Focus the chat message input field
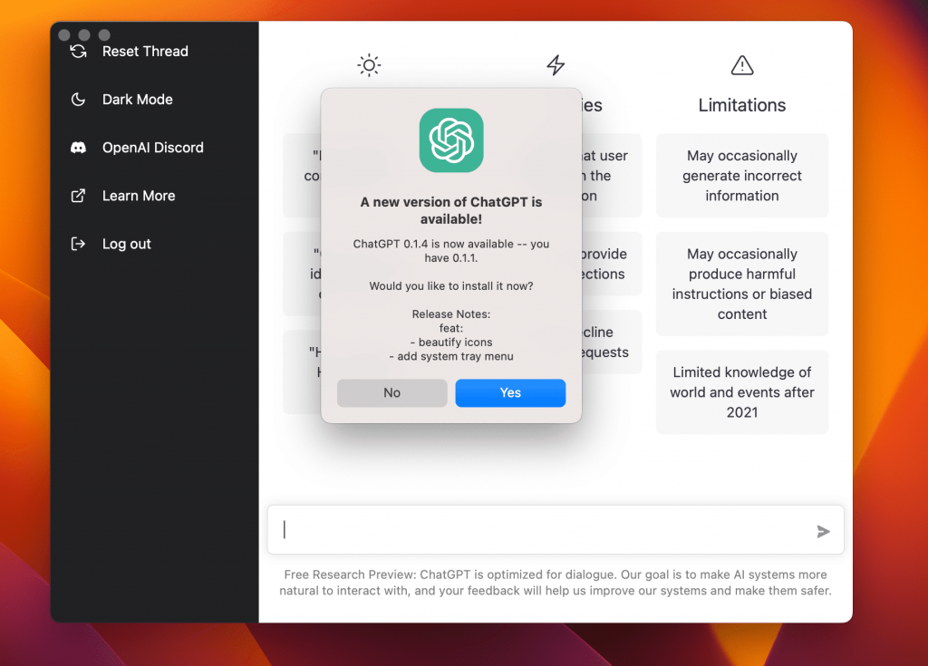Viewport: 928px width, 666px height. coord(556,530)
